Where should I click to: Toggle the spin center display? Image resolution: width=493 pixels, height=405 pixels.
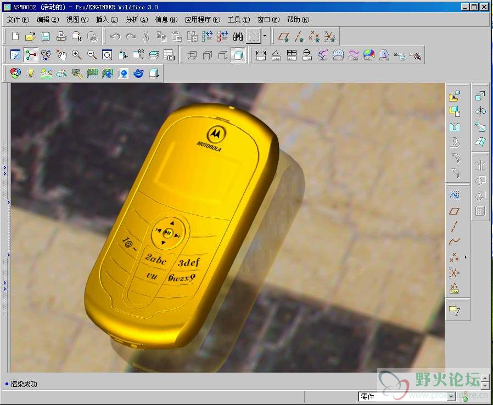31,55
